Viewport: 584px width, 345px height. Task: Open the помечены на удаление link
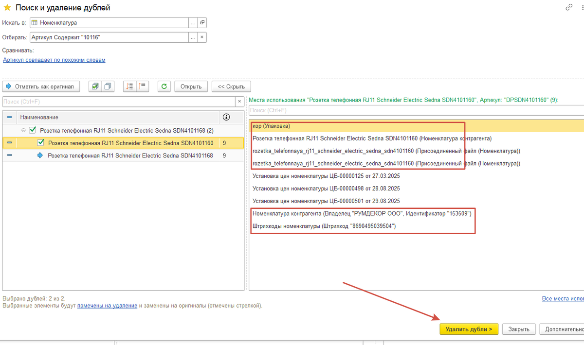click(x=107, y=306)
